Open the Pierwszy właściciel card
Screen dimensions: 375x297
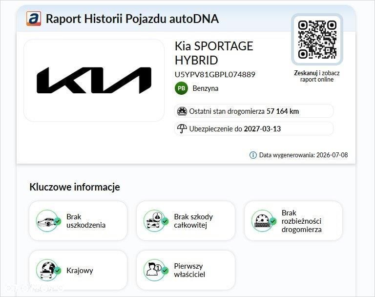tap(186, 270)
